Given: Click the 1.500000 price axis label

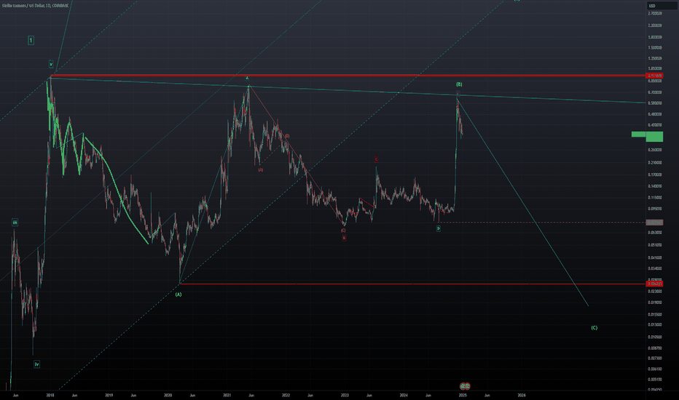Looking at the screenshot, I should (655, 47).
